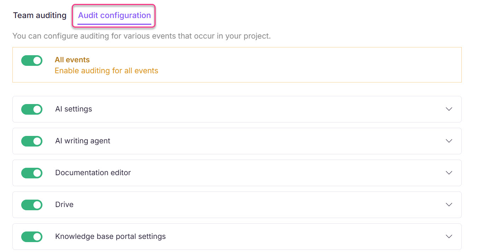
Task: Expand the AI settings section
Action: point(449,109)
